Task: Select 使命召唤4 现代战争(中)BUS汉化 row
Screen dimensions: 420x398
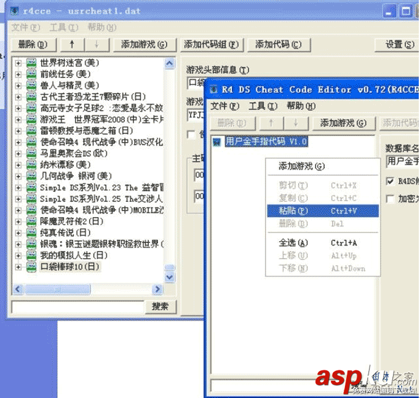Action: tap(101, 142)
